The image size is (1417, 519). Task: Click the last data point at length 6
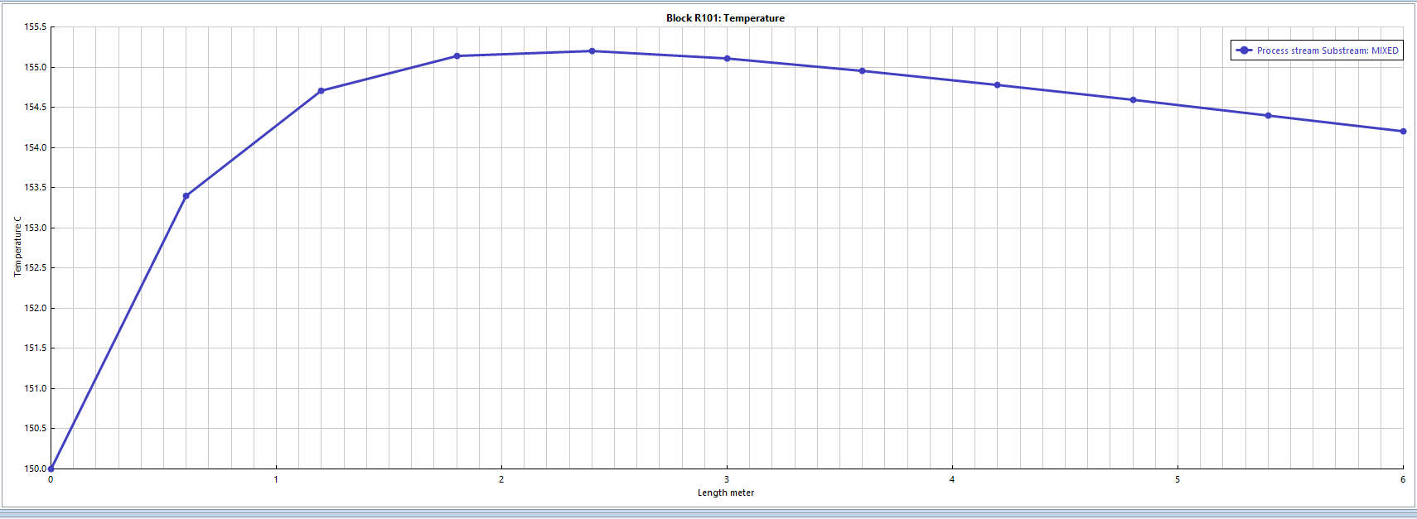pos(1403,132)
